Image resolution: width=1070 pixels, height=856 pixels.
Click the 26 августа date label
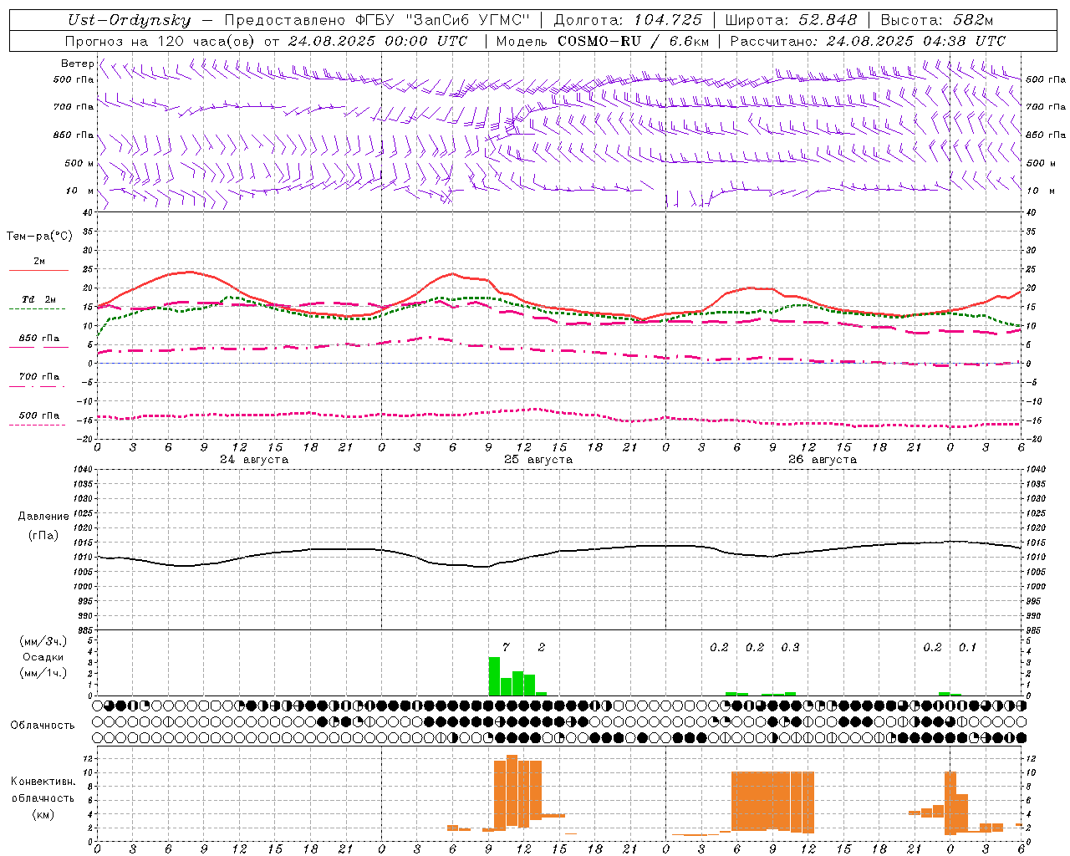(x=823, y=460)
